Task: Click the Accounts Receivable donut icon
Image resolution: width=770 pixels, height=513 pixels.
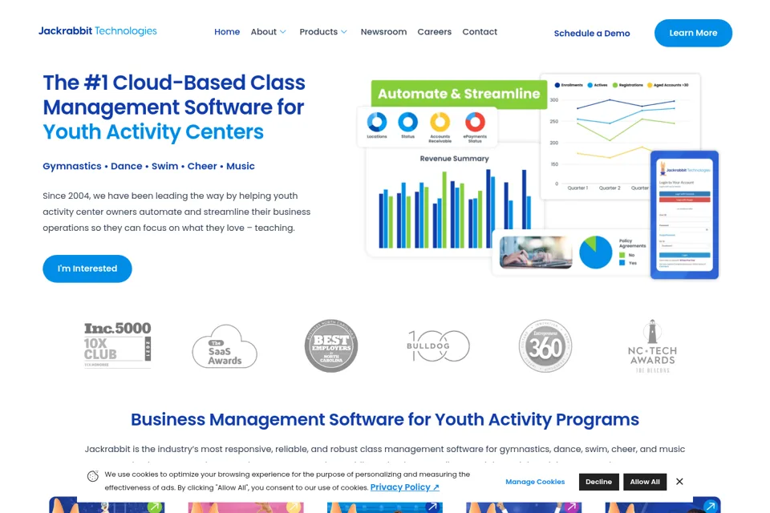Action: pyautogui.click(x=440, y=122)
